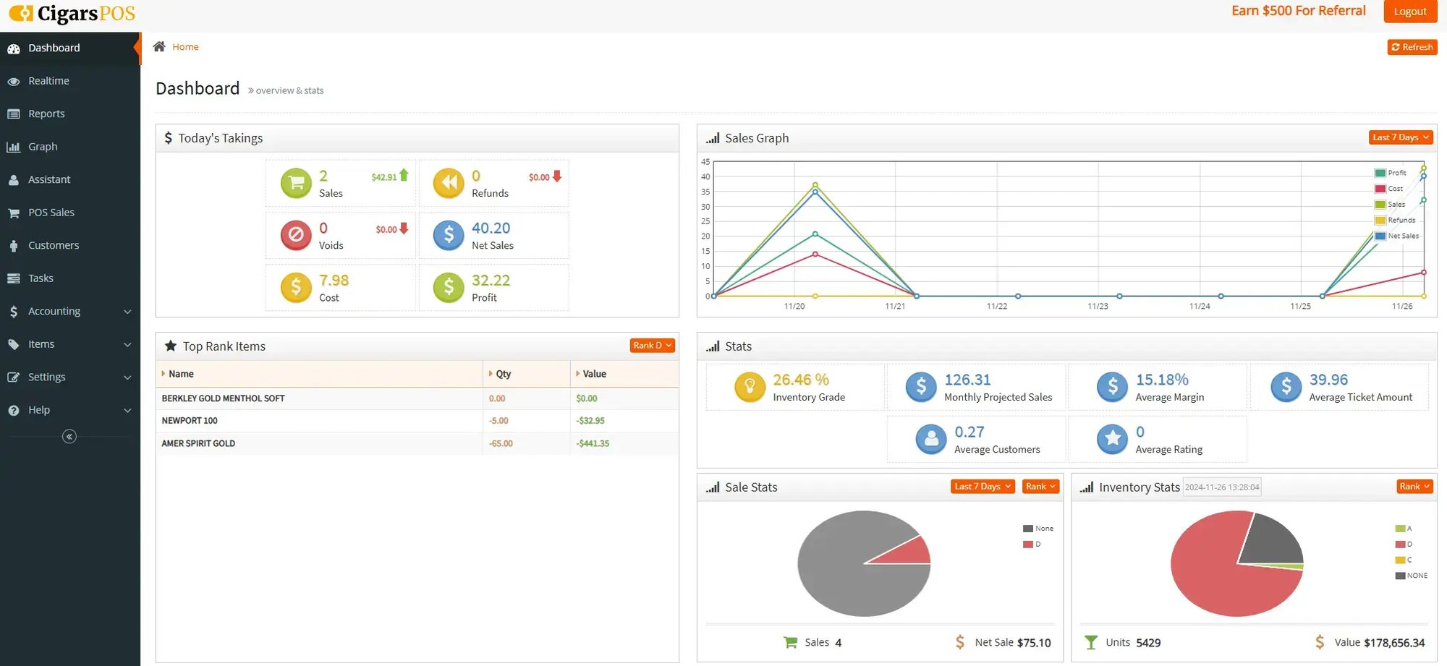Click the Average Margin dollar icon
Viewport: 1447px width, 666px height.
[x=1113, y=387]
